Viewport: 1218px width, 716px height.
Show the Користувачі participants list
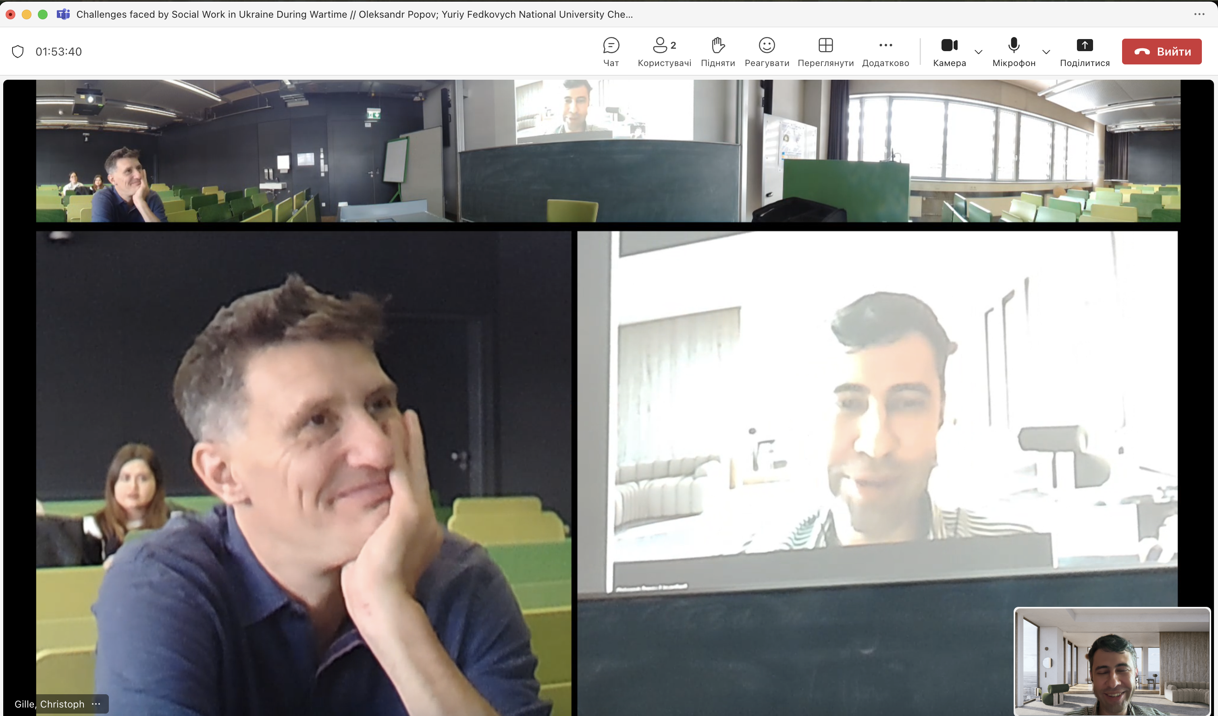coord(664,52)
